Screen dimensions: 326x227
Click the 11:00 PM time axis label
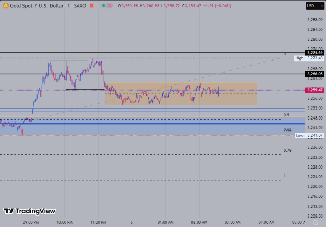pos(98,222)
